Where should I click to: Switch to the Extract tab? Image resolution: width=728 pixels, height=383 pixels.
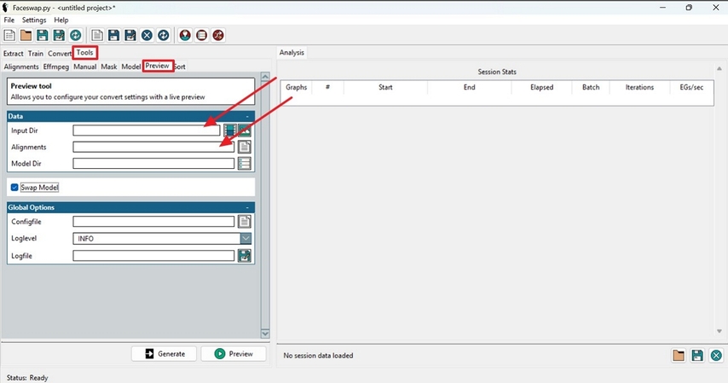click(x=13, y=54)
